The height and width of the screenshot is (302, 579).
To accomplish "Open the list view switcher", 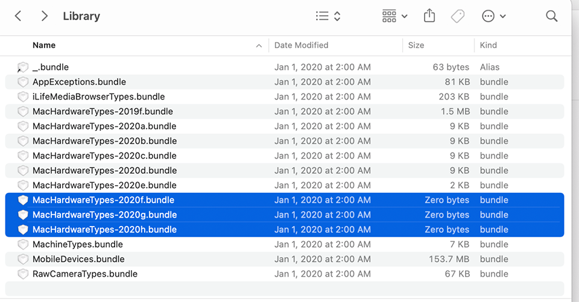I will [328, 16].
